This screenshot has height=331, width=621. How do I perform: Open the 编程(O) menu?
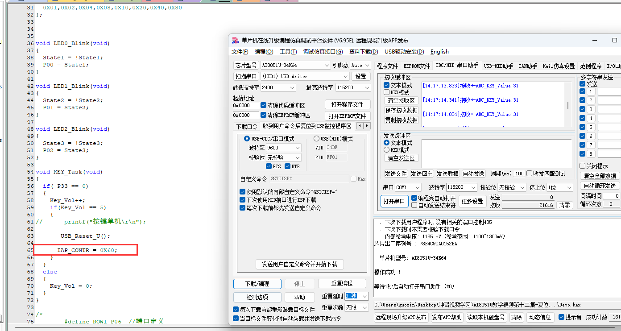(264, 52)
